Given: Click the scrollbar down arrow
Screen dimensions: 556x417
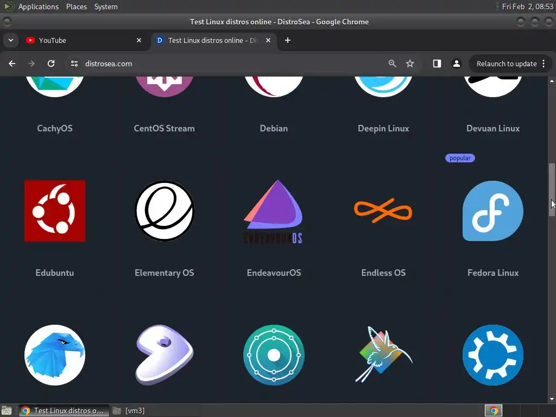Looking at the screenshot, I should point(552,399).
